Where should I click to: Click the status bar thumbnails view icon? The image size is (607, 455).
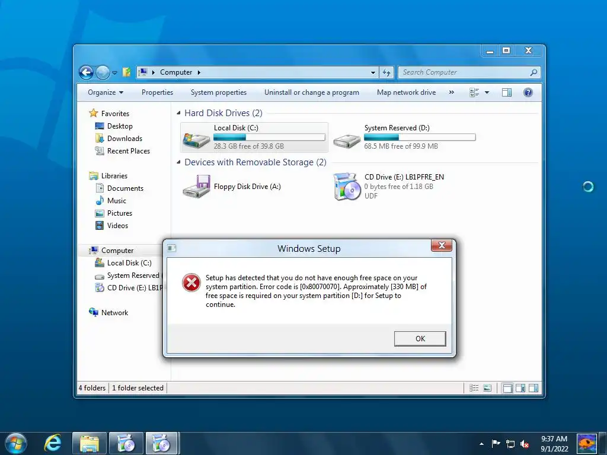(487, 388)
